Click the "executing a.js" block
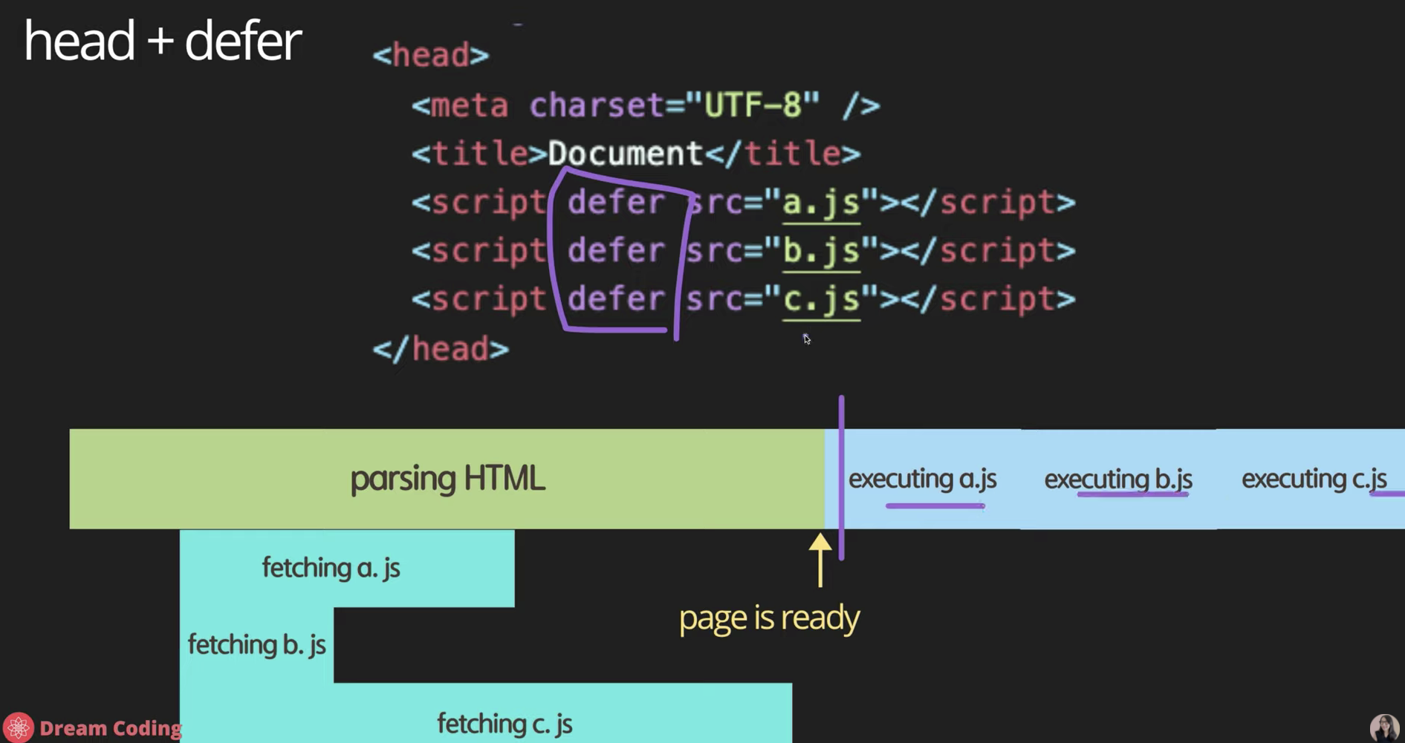Viewport: 1405px width, 743px height. pyautogui.click(x=922, y=479)
